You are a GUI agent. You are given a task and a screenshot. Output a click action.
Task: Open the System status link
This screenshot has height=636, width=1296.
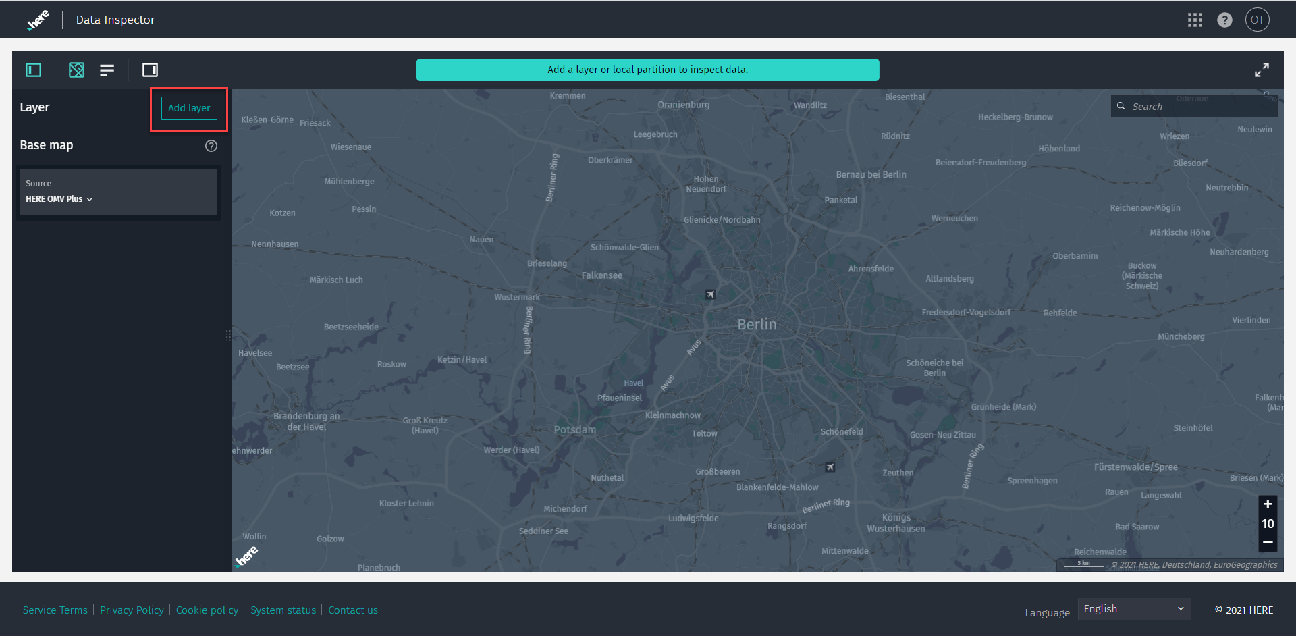pyautogui.click(x=283, y=610)
